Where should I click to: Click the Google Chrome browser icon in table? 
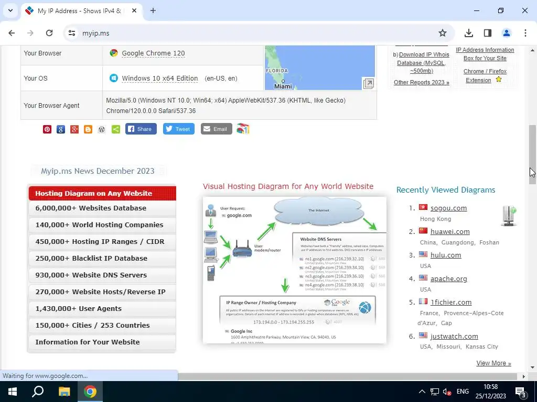114,53
